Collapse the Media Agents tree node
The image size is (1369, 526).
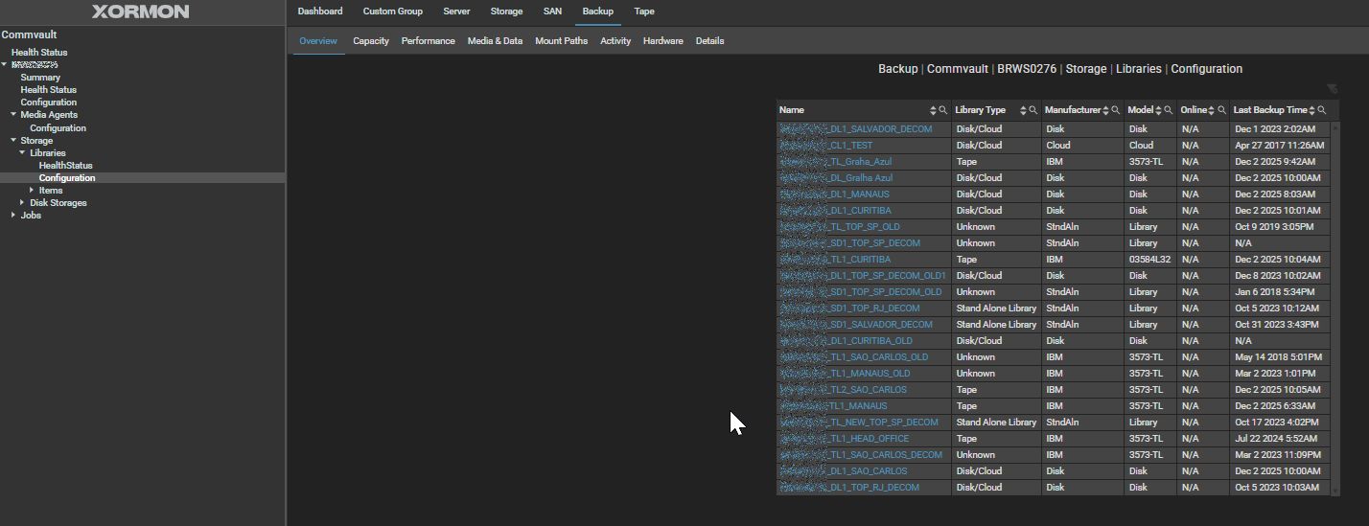pyautogui.click(x=13, y=114)
